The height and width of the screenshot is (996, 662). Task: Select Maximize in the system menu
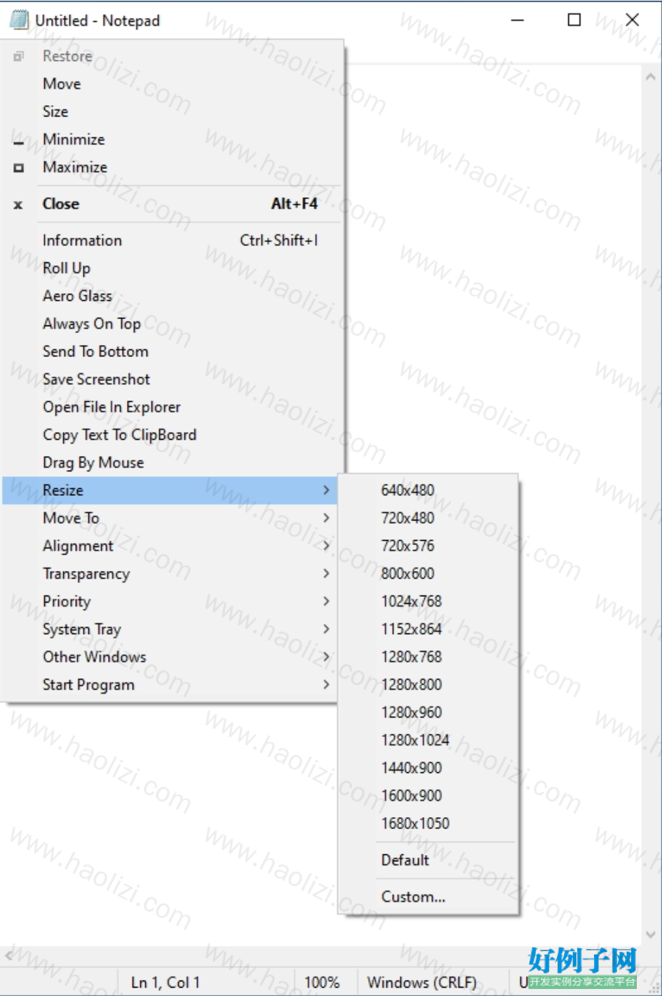[173, 168]
